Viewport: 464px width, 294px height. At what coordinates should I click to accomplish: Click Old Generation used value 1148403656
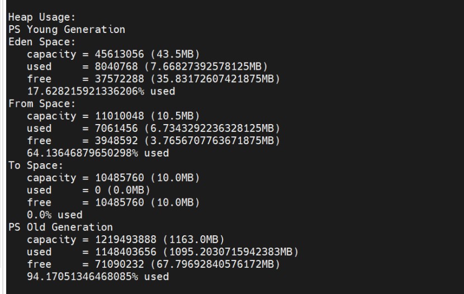pyautogui.click(x=125, y=252)
